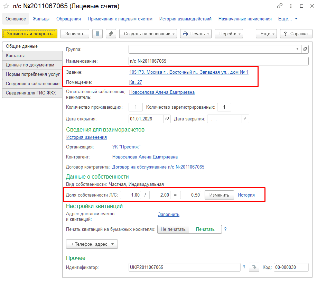Open calendar for Дата открытия
The width and height of the screenshot is (317, 281).
167,119
